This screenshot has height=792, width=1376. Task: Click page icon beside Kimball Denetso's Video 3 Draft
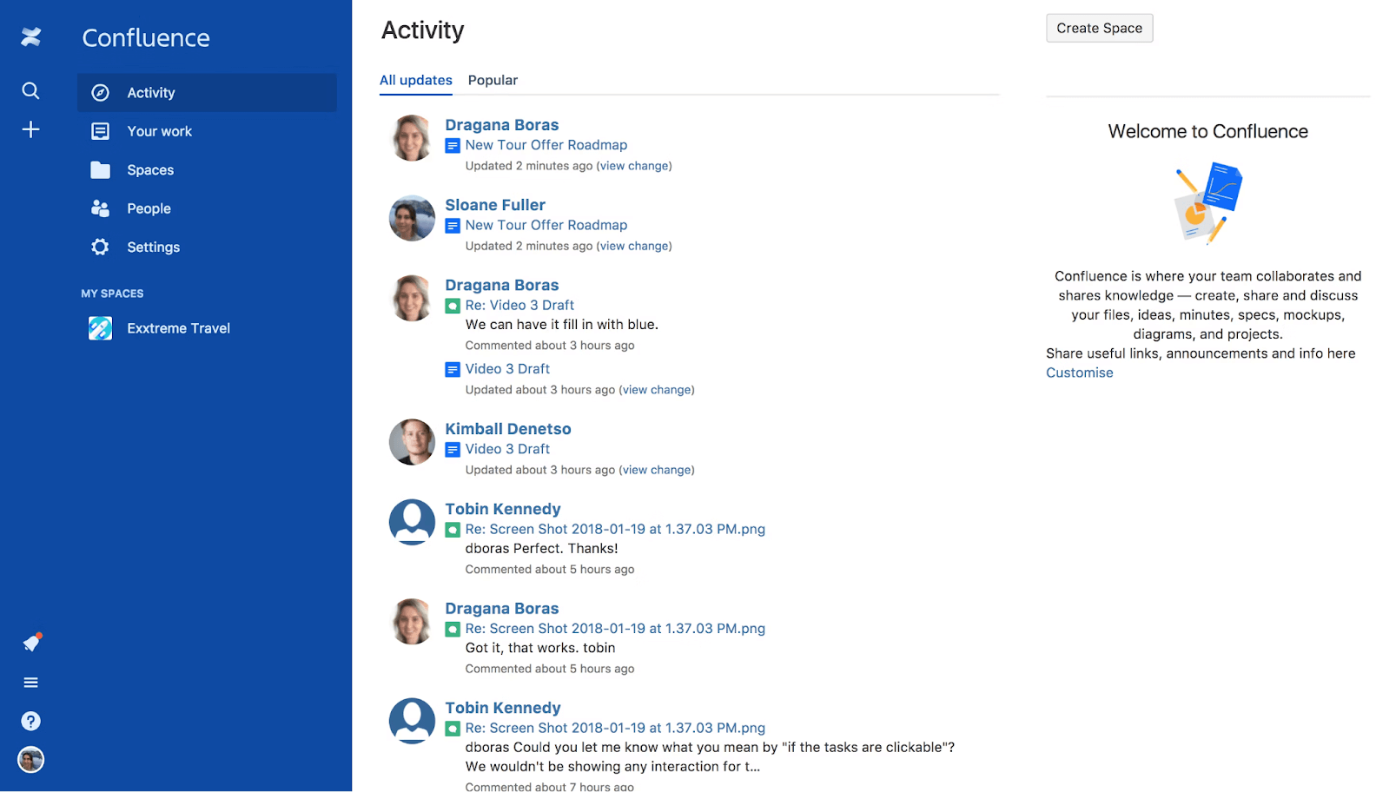pos(453,450)
